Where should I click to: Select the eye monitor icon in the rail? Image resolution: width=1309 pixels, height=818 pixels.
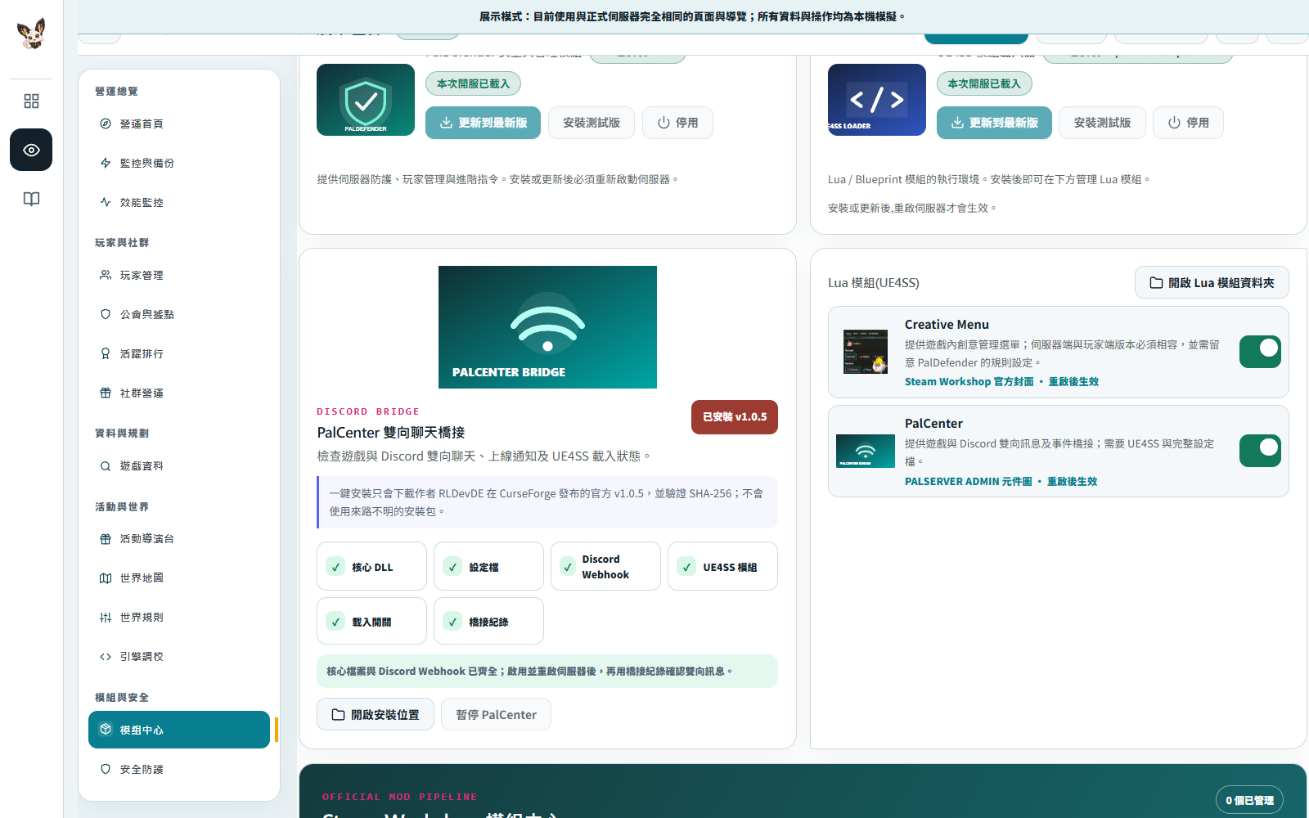tap(31, 150)
